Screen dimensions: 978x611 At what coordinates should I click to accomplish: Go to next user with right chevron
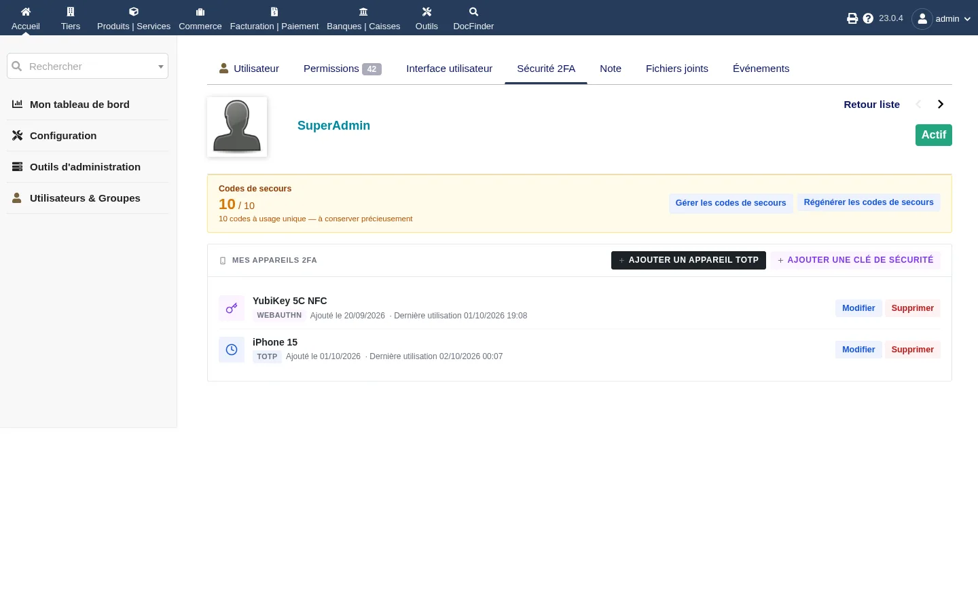tap(941, 105)
